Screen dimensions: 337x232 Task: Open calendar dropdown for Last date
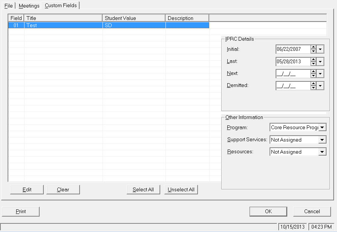click(320, 61)
